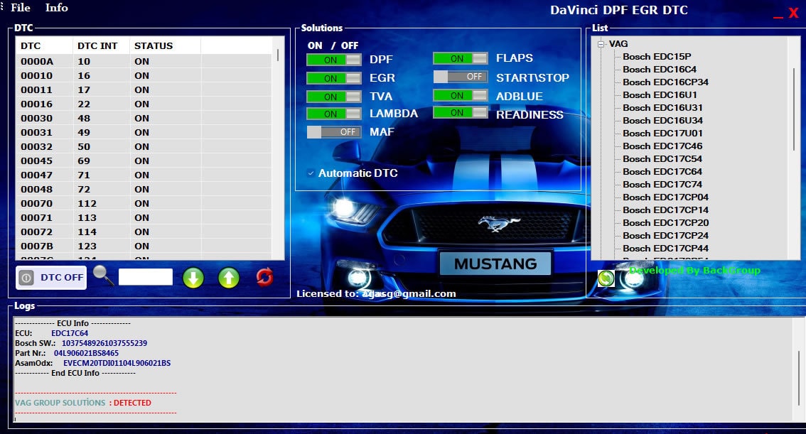The width and height of the screenshot is (806, 434).
Task: Collapse the VAG tree node
Action: pyautogui.click(x=601, y=44)
